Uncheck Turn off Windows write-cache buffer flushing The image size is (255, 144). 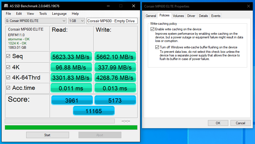(x=157, y=47)
